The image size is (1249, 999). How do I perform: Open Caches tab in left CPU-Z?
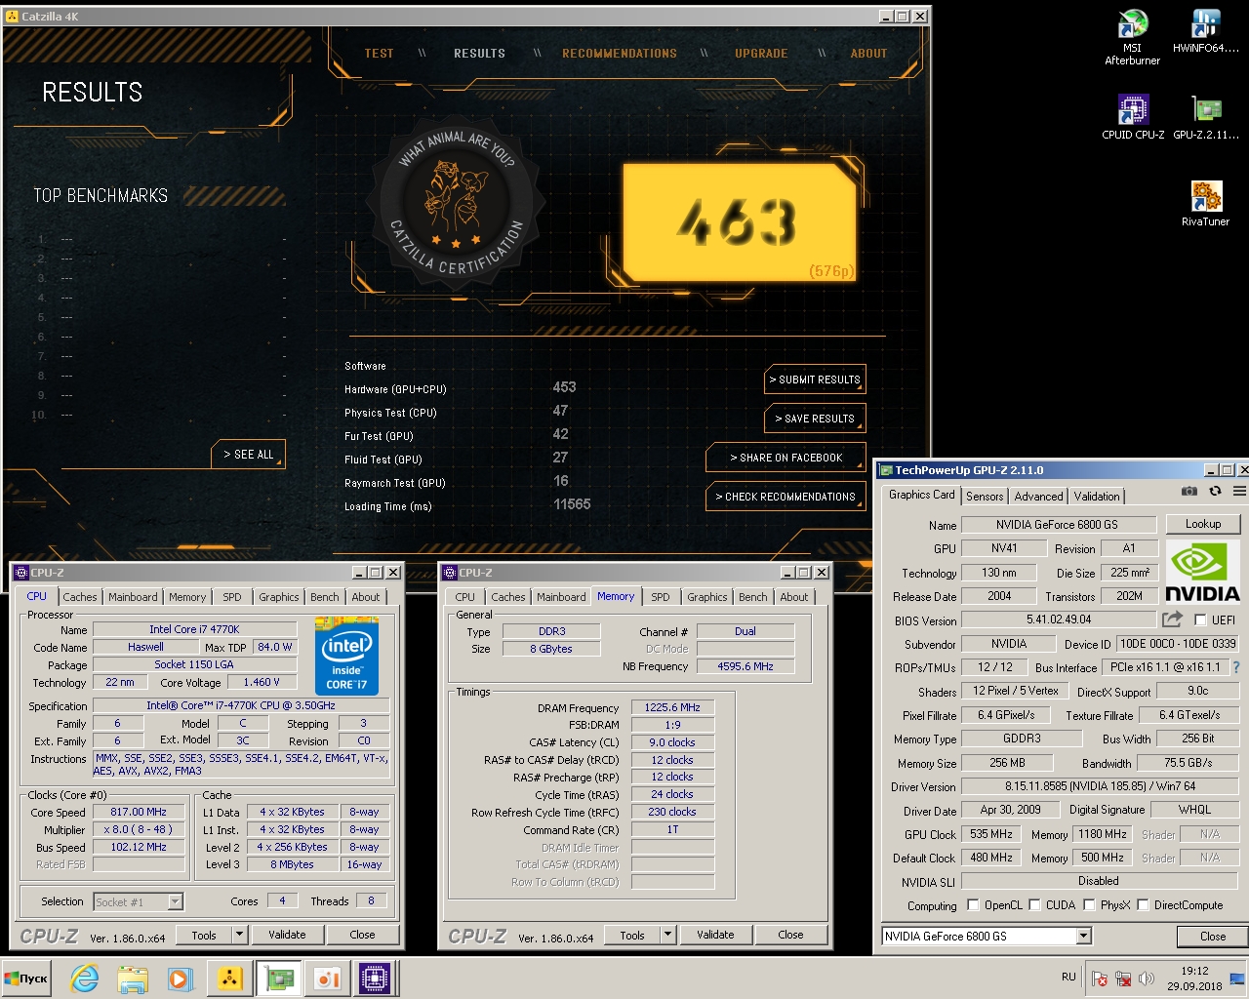[80, 597]
